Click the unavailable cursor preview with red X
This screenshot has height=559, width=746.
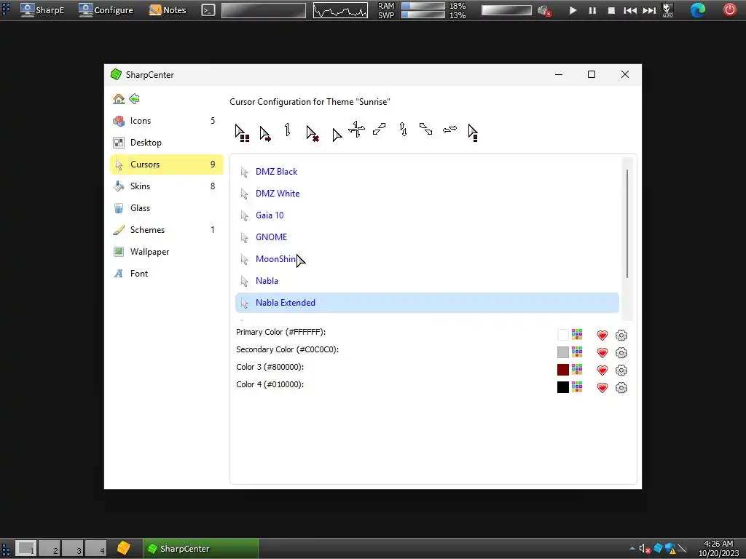pos(312,133)
